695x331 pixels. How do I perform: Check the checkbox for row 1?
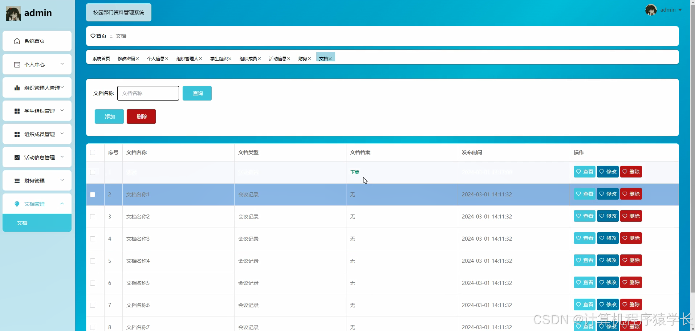pyautogui.click(x=93, y=172)
